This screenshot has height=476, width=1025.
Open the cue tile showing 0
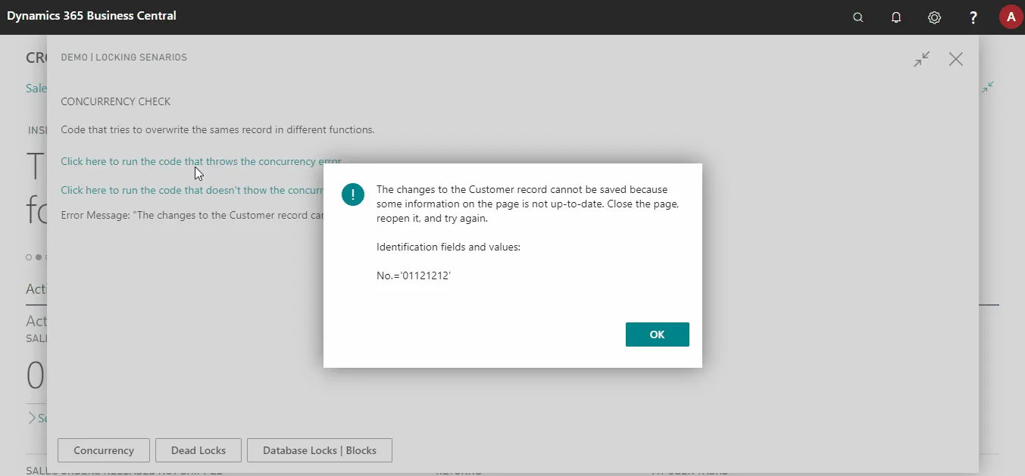(x=36, y=375)
